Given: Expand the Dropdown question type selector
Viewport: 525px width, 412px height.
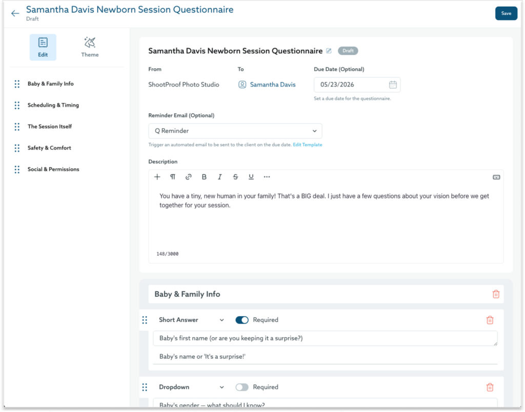Looking at the screenshot, I should (191, 387).
